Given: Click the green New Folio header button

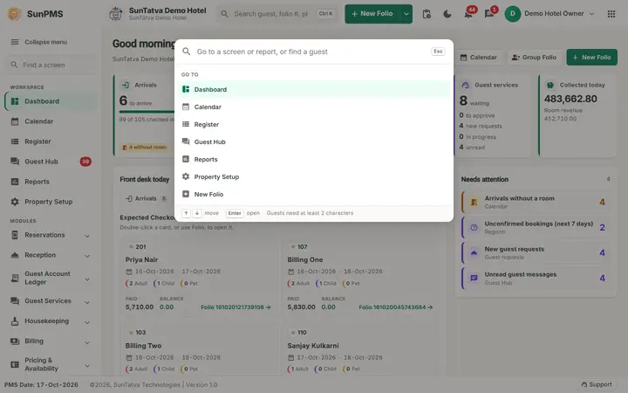Looking at the screenshot, I should [x=372, y=14].
